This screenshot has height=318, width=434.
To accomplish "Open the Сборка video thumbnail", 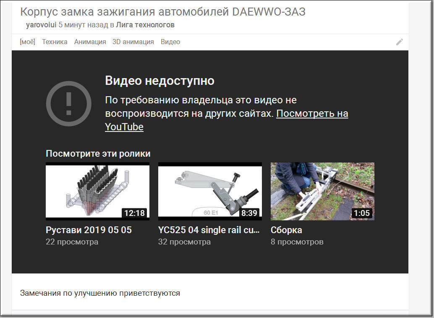I will click(x=322, y=191).
